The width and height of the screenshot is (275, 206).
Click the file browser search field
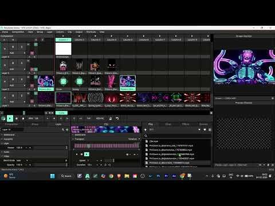coord(177,136)
